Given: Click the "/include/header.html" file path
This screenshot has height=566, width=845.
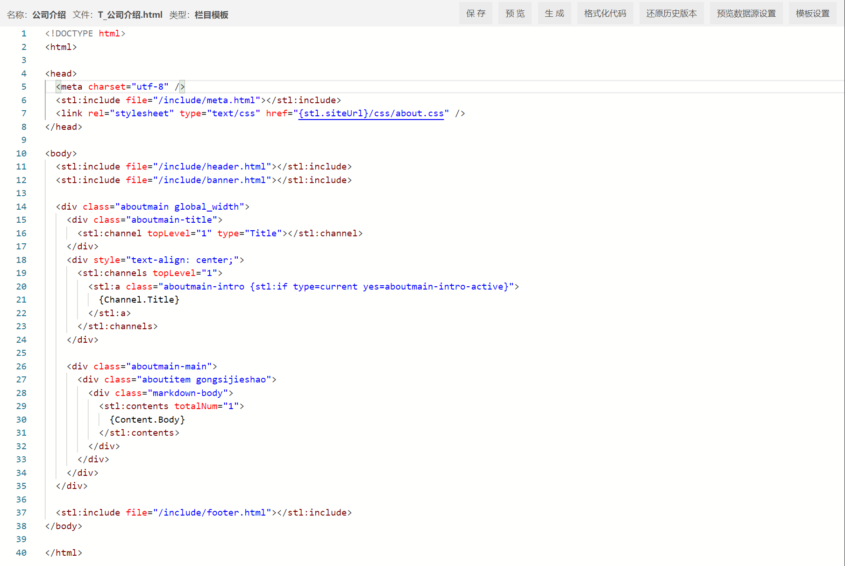Looking at the screenshot, I should pos(212,167).
